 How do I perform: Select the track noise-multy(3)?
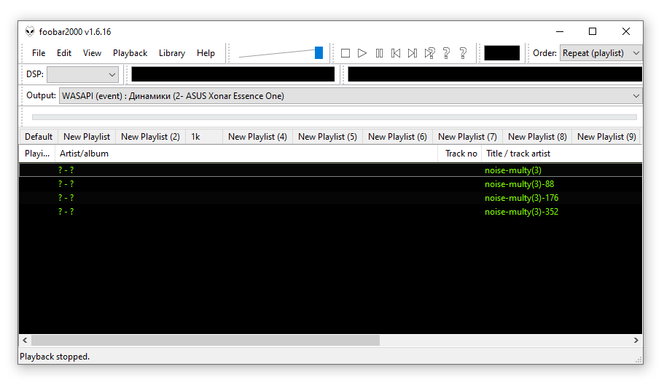click(x=330, y=170)
